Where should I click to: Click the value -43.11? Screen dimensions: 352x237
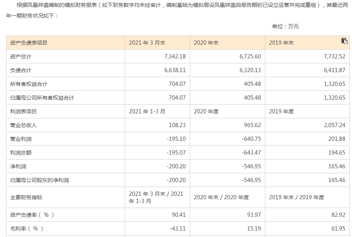click(178, 229)
